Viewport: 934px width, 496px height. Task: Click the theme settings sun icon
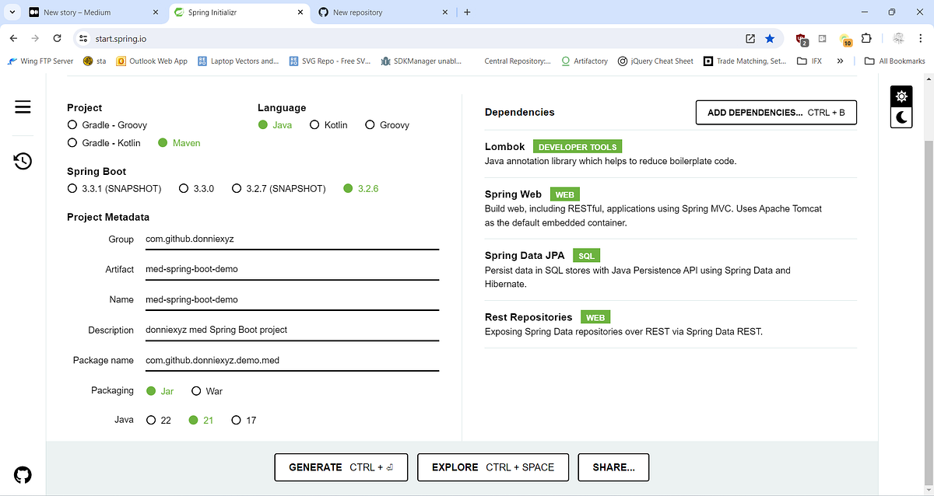(901, 95)
